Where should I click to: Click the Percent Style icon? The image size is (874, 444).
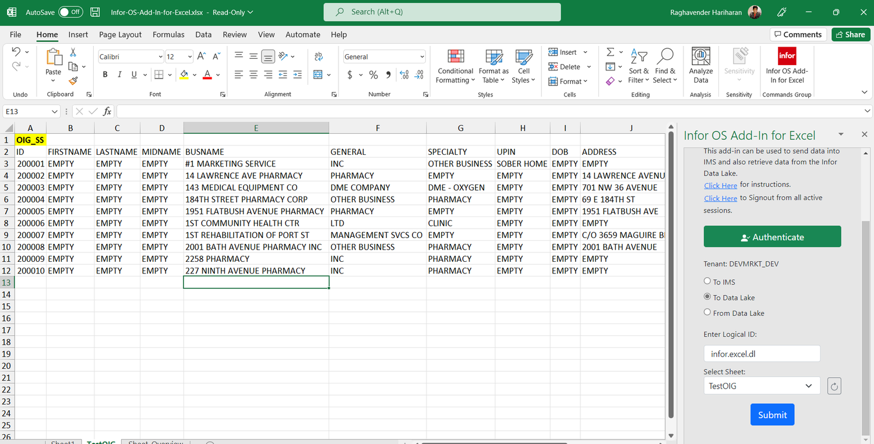click(373, 74)
